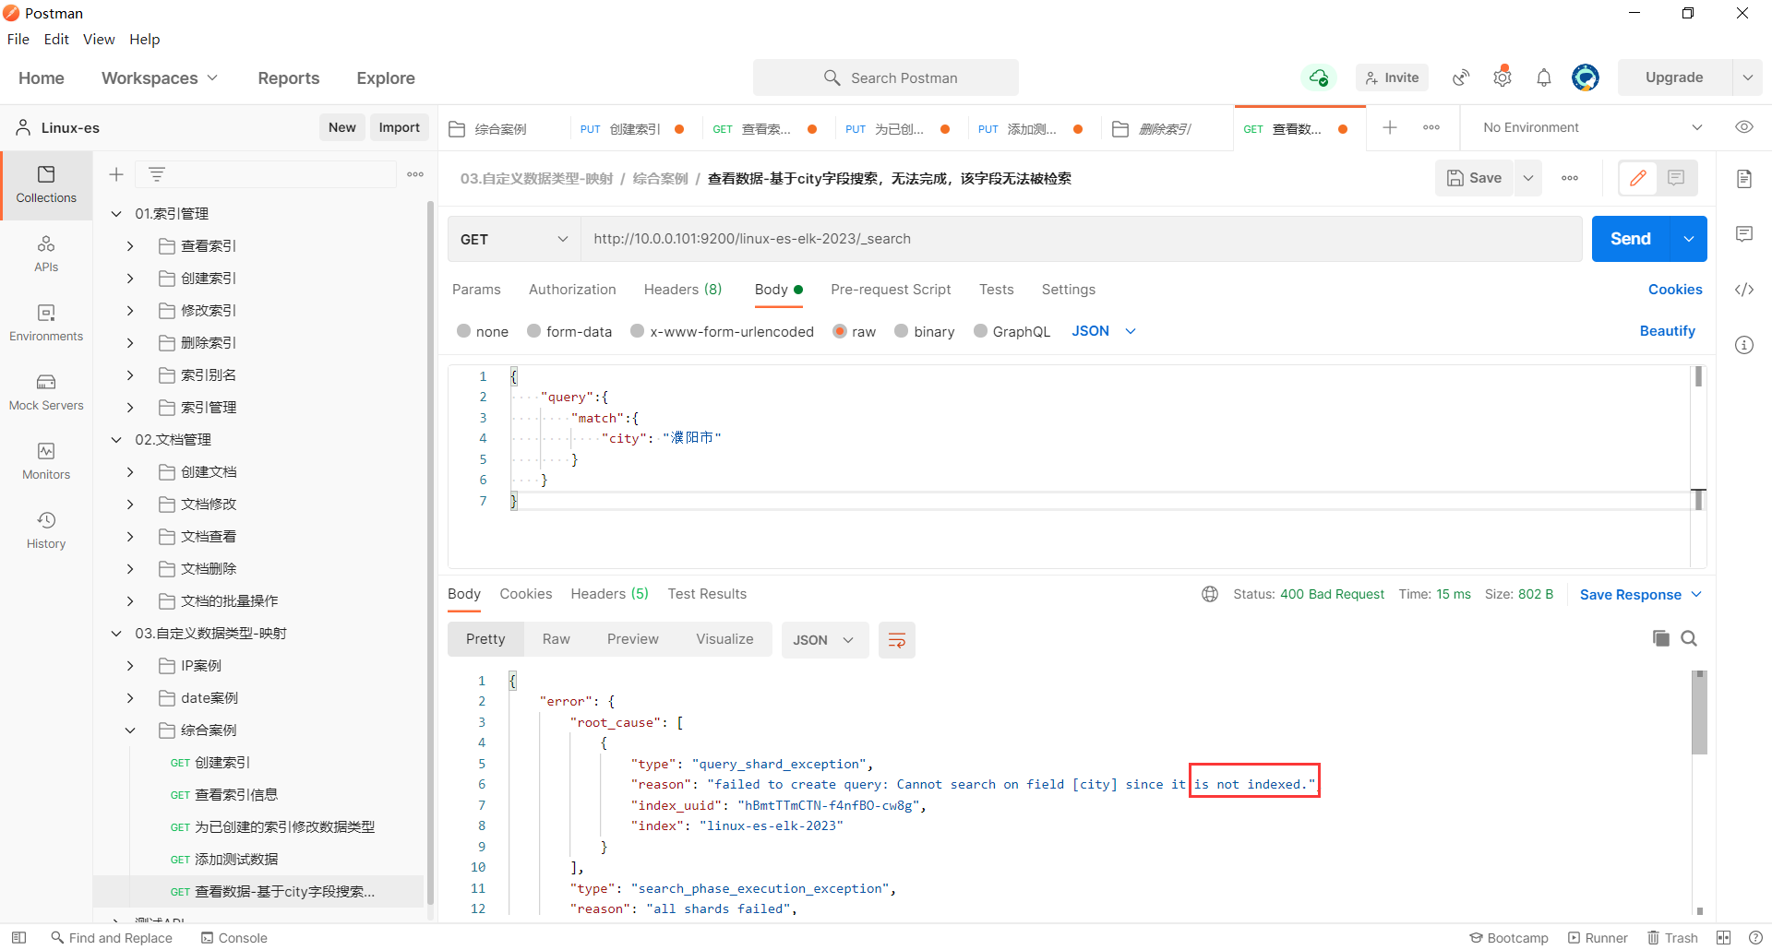Click the Upgrade button
1772x950 pixels.
click(x=1674, y=77)
